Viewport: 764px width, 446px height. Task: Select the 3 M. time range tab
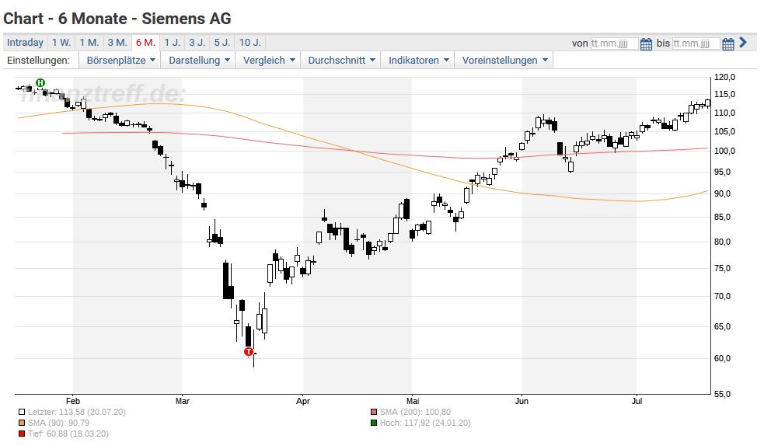click(x=117, y=43)
